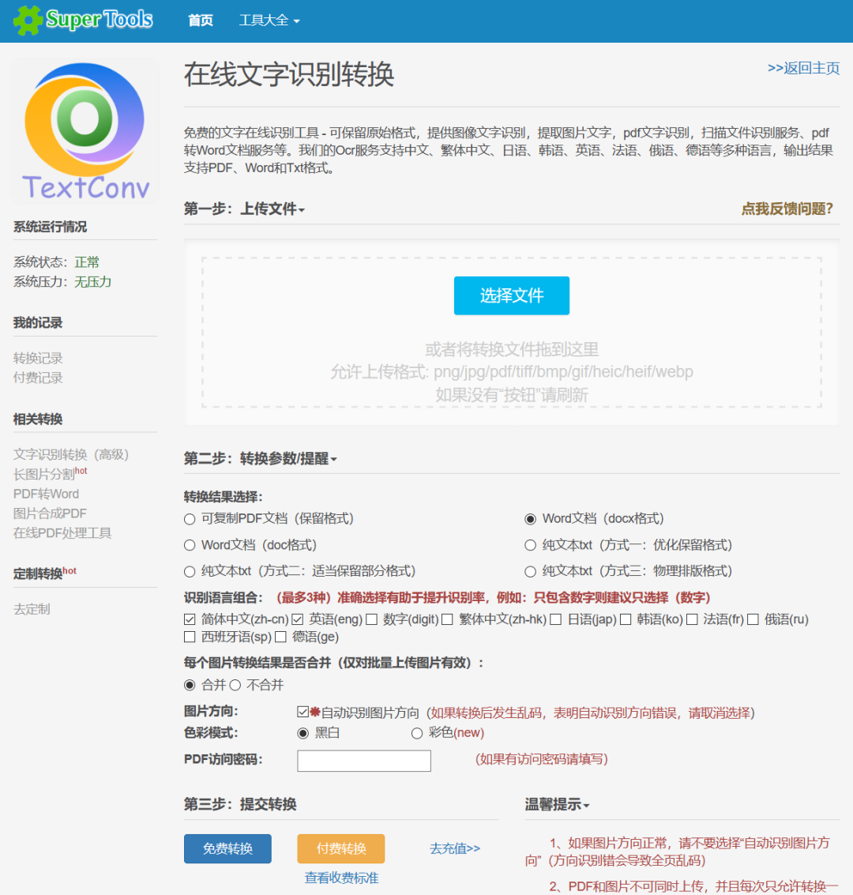Click the 选择文件 upload button

pyautogui.click(x=511, y=295)
